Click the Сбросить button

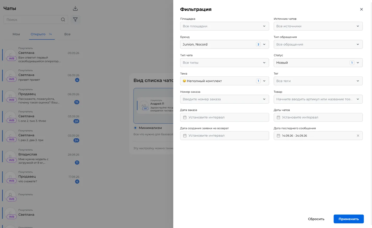point(316,219)
